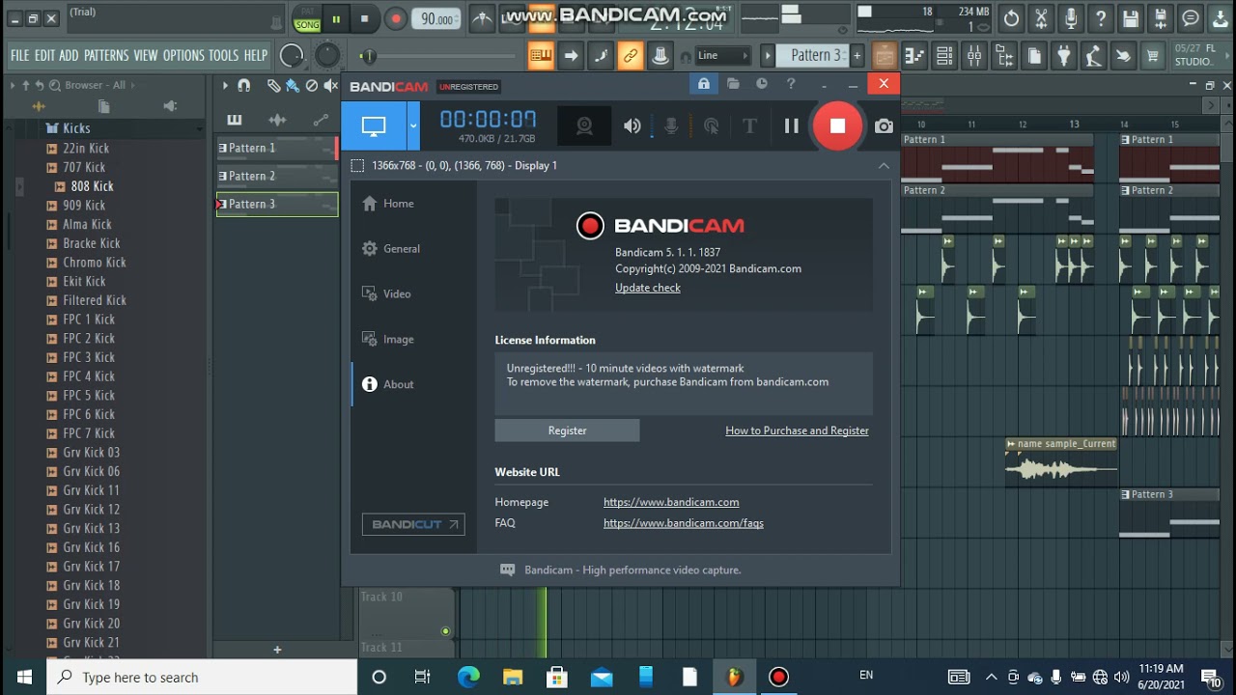Click the Bandicam Register button
This screenshot has height=695, width=1236.
tap(567, 431)
